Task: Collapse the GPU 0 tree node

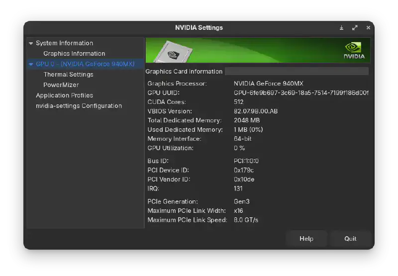Action: pos(31,65)
